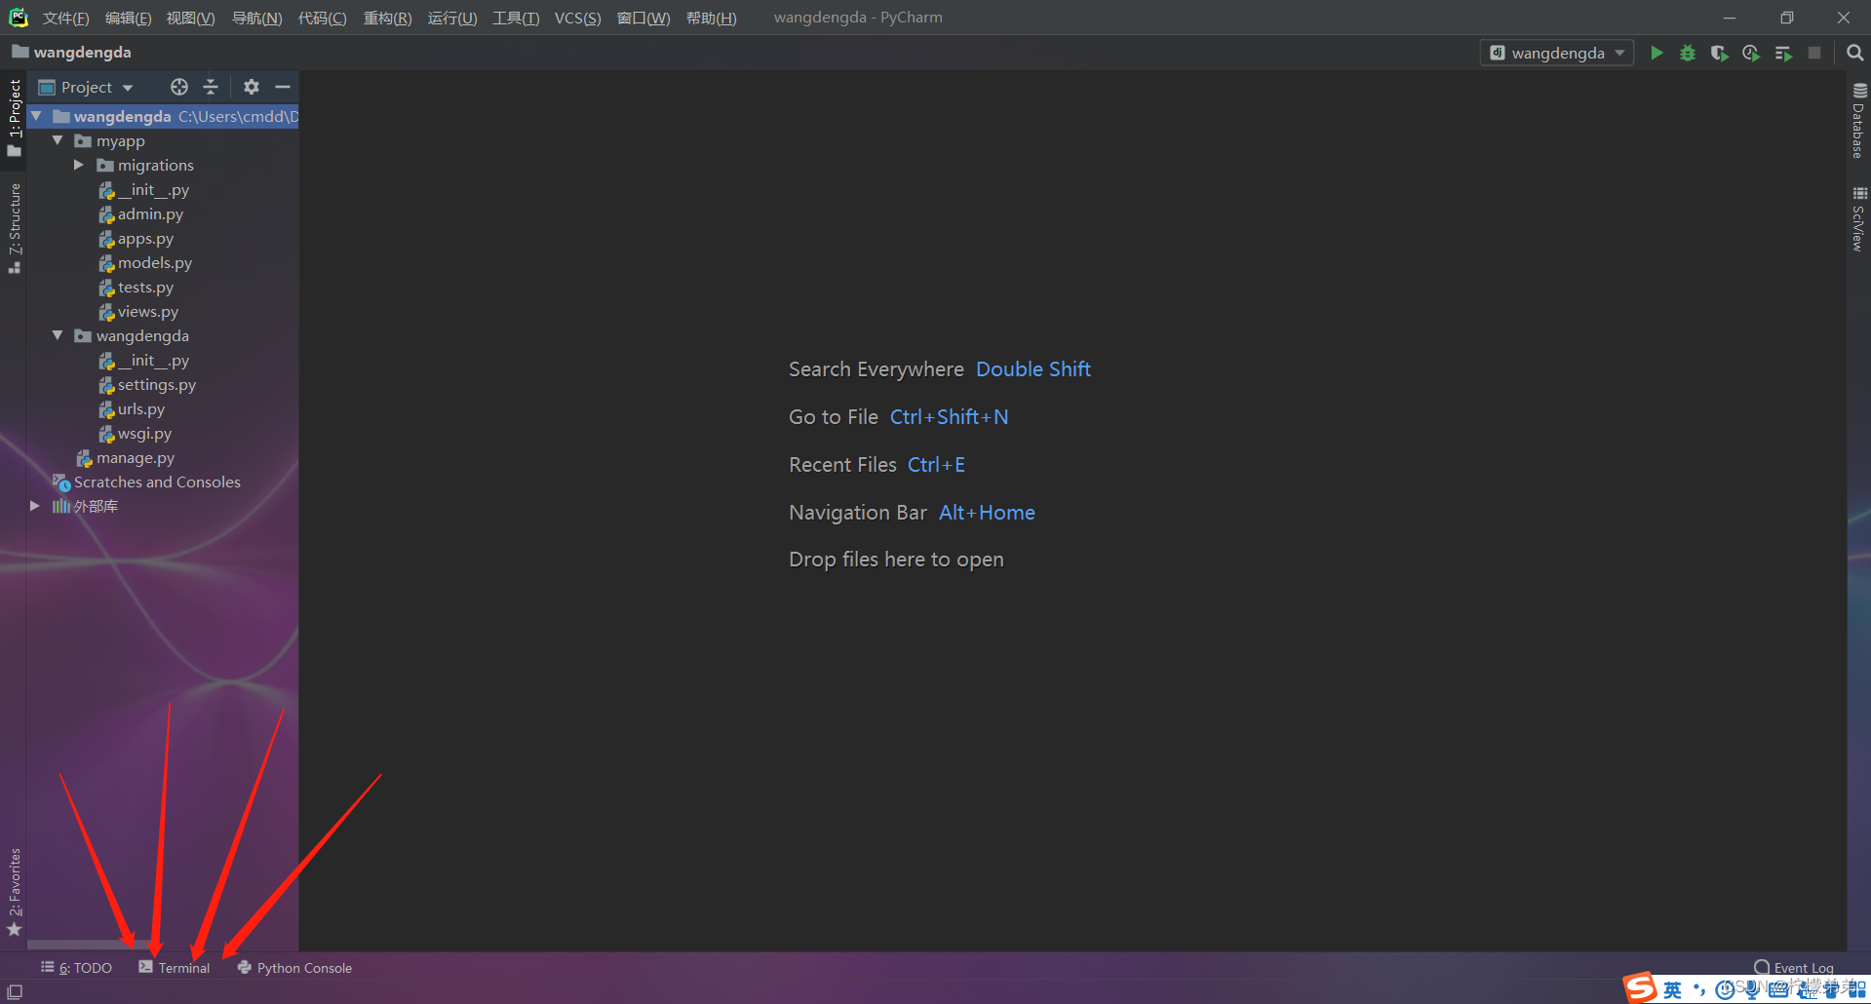The height and width of the screenshot is (1004, 1871).
Task: Click the grey Stop button
Action: pos(1814,53)
